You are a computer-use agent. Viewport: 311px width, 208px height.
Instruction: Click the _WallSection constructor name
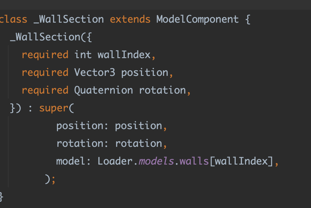[45, 37]
